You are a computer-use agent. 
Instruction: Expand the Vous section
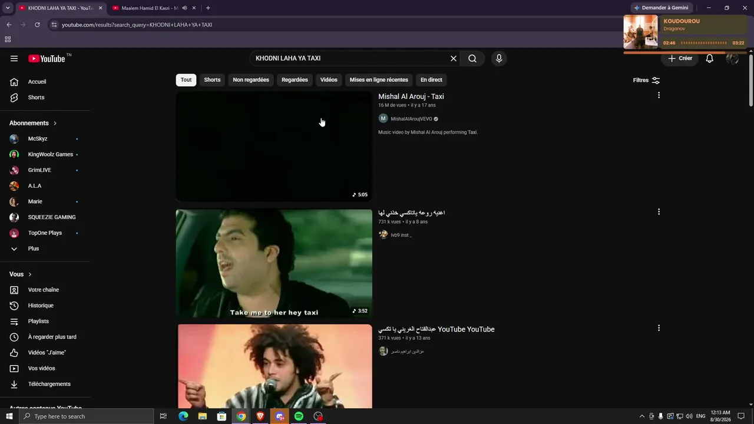pyautogui.click(x=21, y=274)
